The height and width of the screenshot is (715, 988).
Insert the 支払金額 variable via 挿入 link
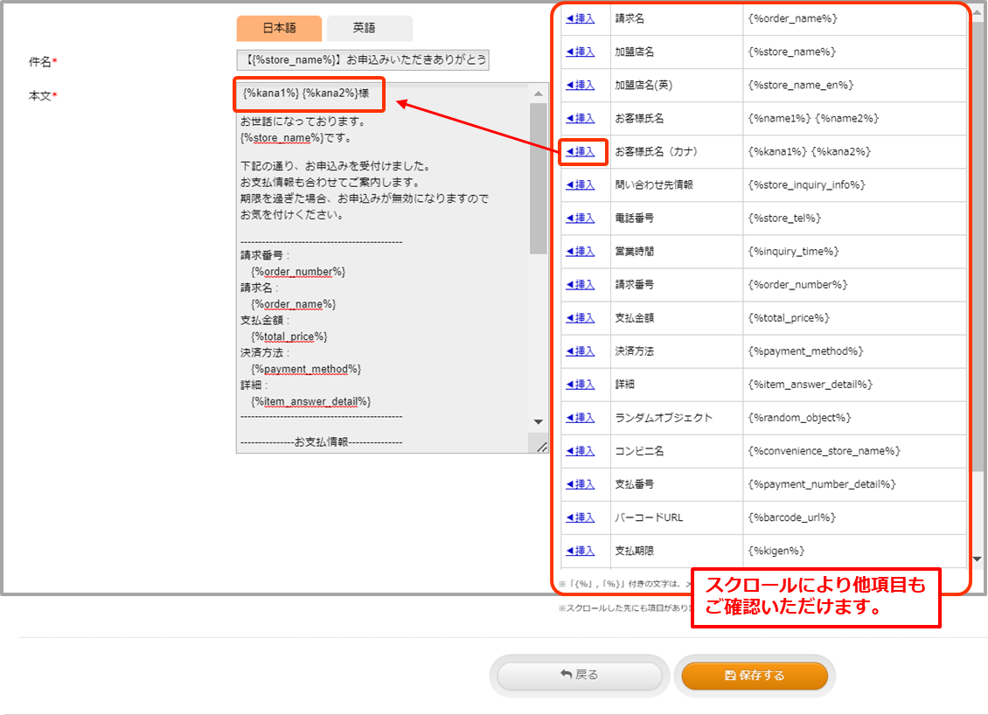[x=581, y=317]
